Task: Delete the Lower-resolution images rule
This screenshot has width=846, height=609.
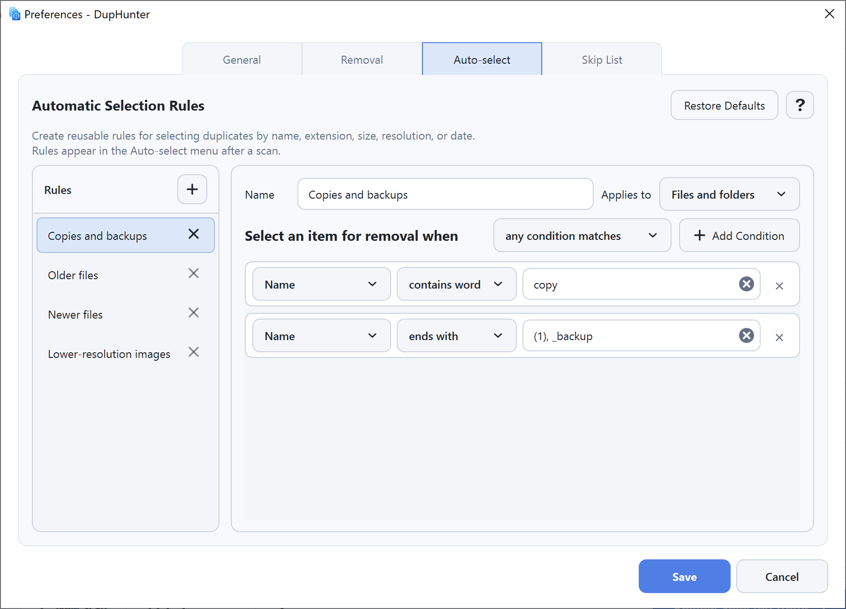Action: (x=194, y=352)
